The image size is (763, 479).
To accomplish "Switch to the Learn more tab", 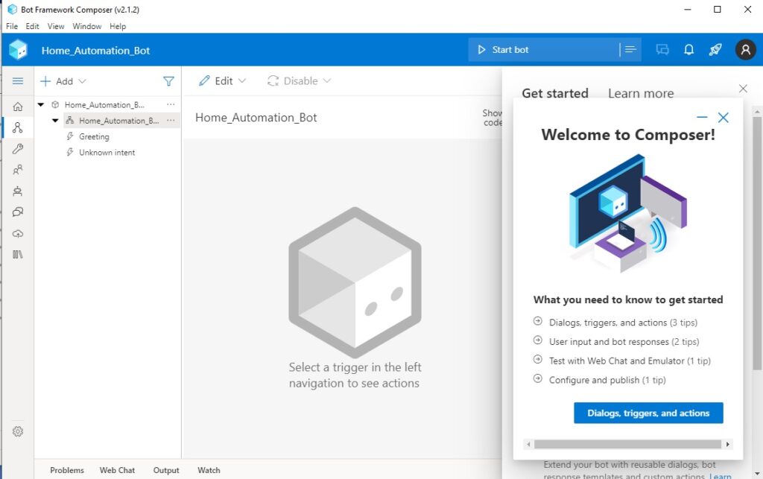I will pyautogui.click(x=640, y=94).
